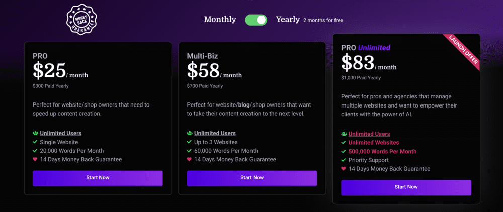
Task: Select the Monthly billing label
Action: pos(220,20)
